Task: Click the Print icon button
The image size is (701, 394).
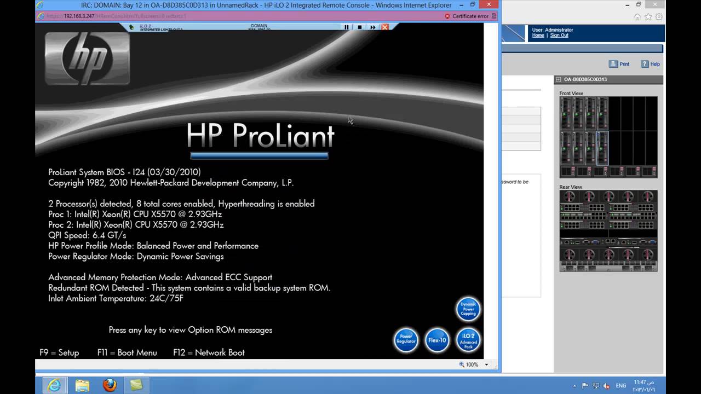Action: [613, 64]
